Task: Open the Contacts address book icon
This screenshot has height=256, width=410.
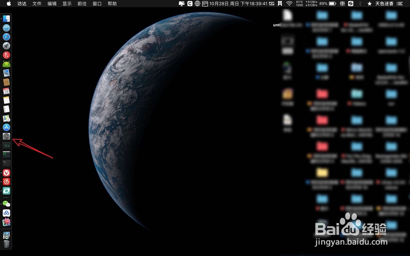Action: [x=7, y=82]
